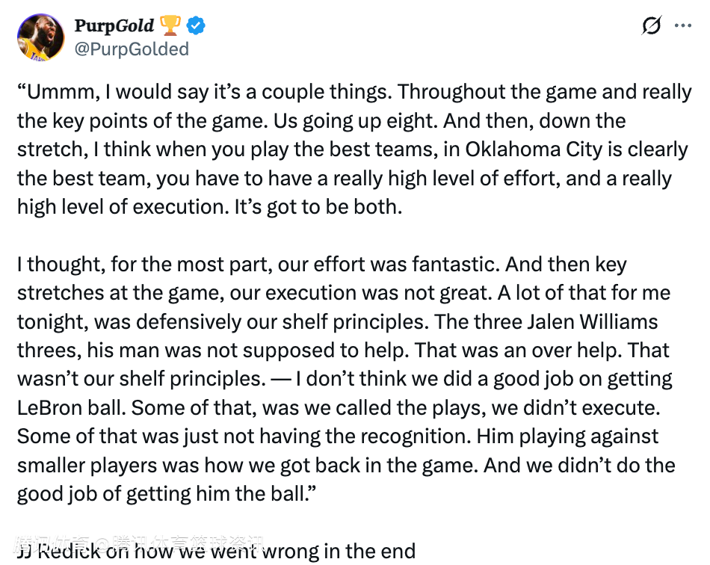Click the caption "JJ Redick on how we went wrong"
Screen dimensions: 710x565
click(217, 552)
